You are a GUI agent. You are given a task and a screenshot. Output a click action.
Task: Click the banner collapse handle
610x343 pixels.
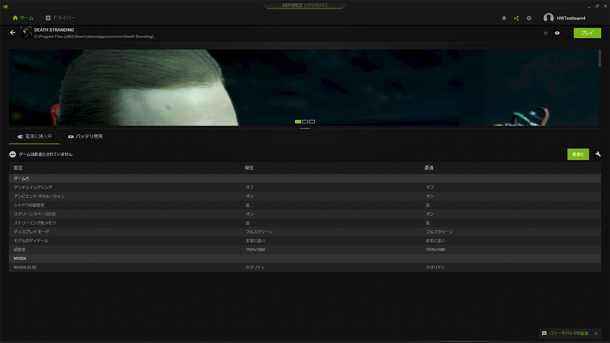click(305, 128)
